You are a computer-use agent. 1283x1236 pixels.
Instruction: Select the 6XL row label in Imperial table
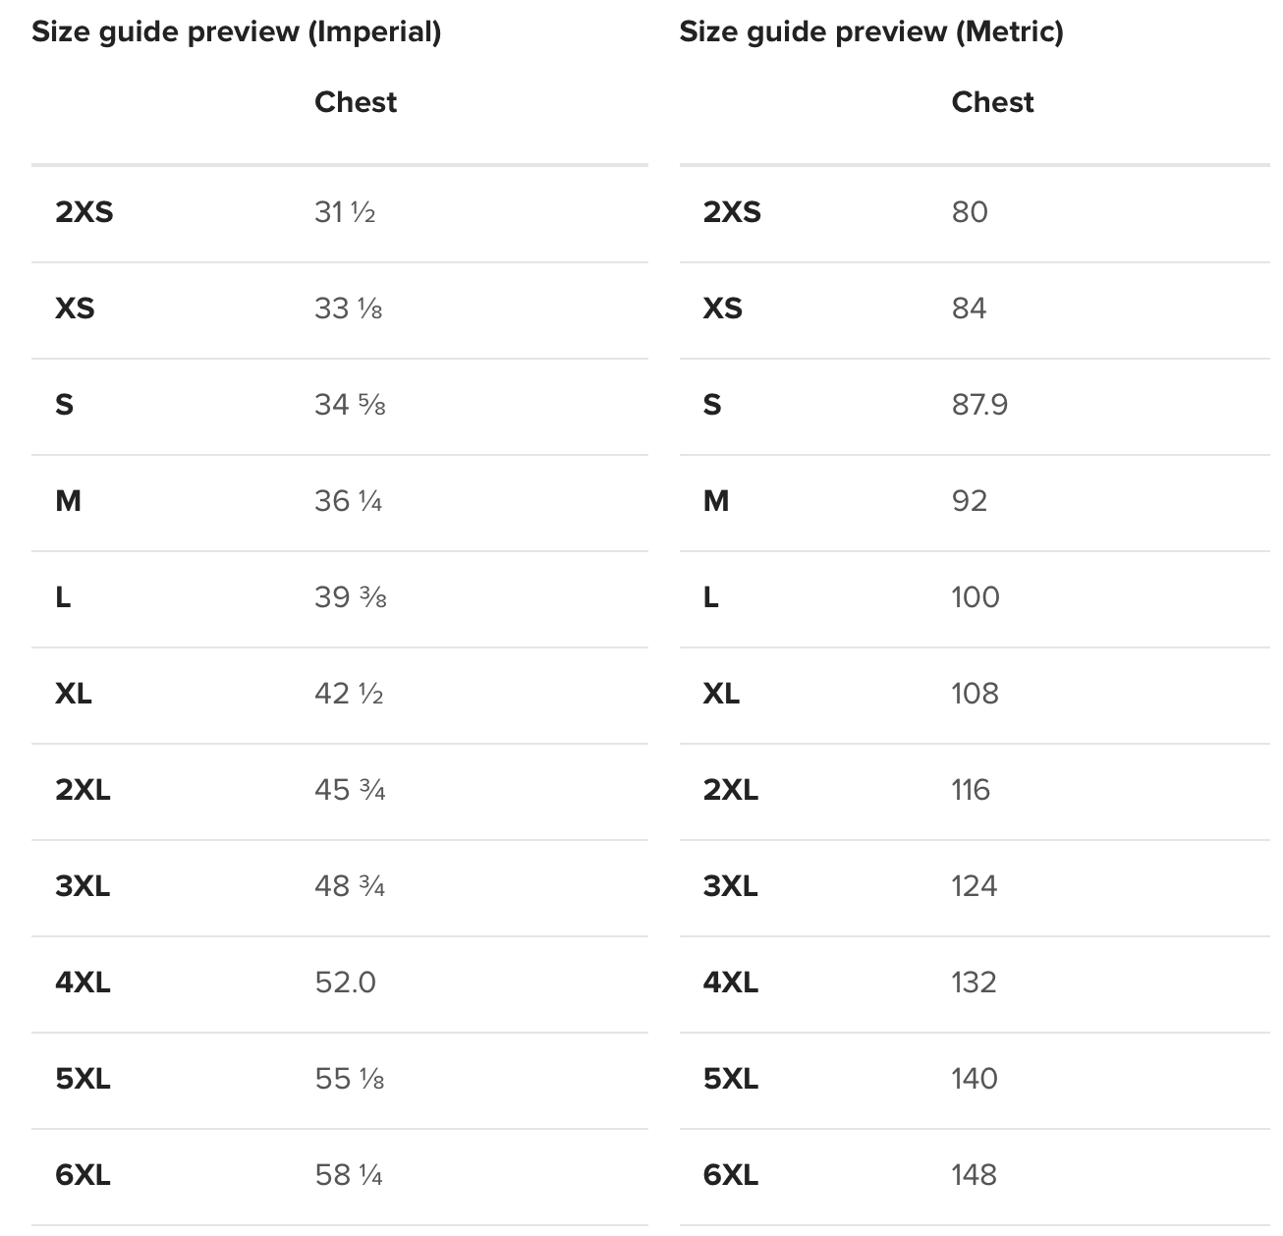[83, 1175]
